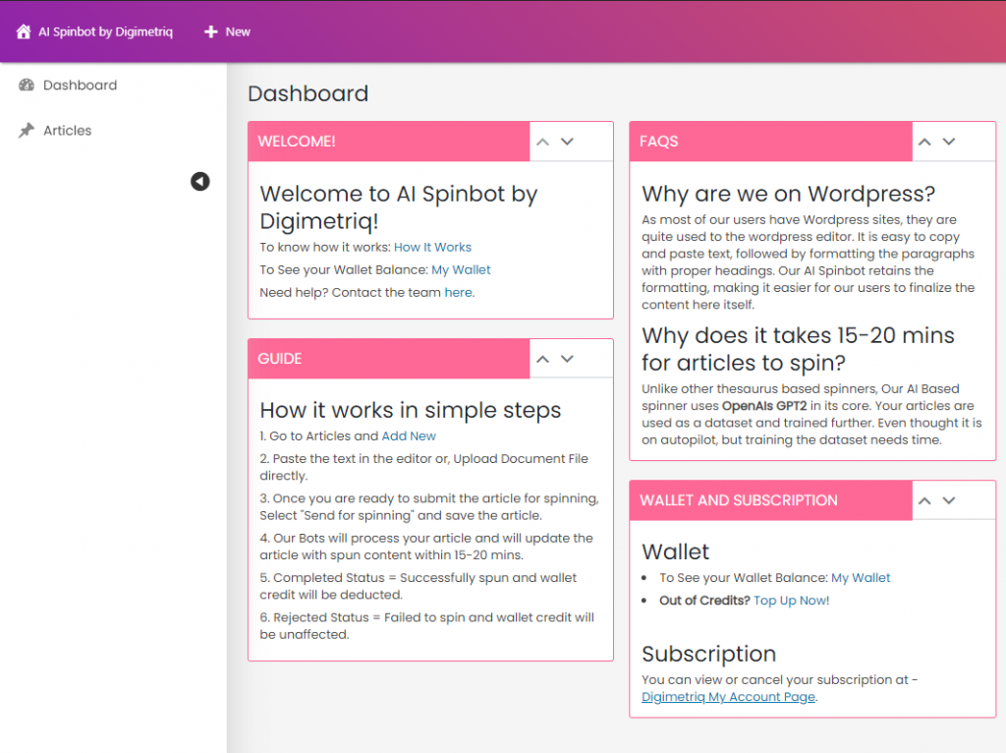The height and width of the screenshot is (753, 1006).
Task: Click the home icon in the top bar
Action: [24, 31]
